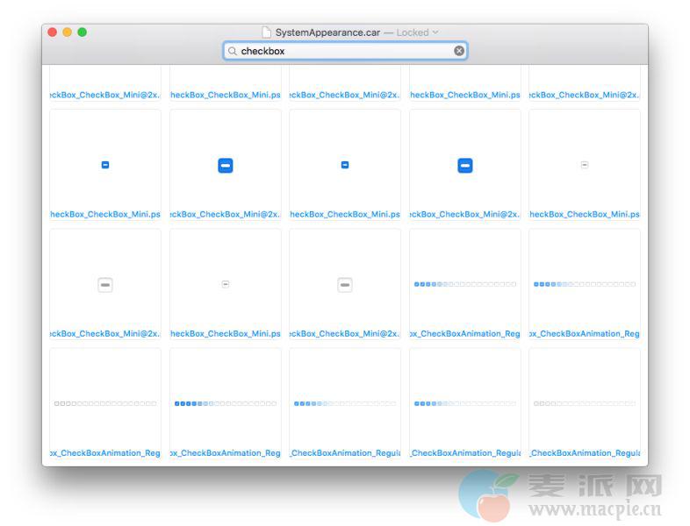This screenshot has width=690, height=526.
Task: Select small gray mixed checkbox in third row, second column
Action: 226,284
